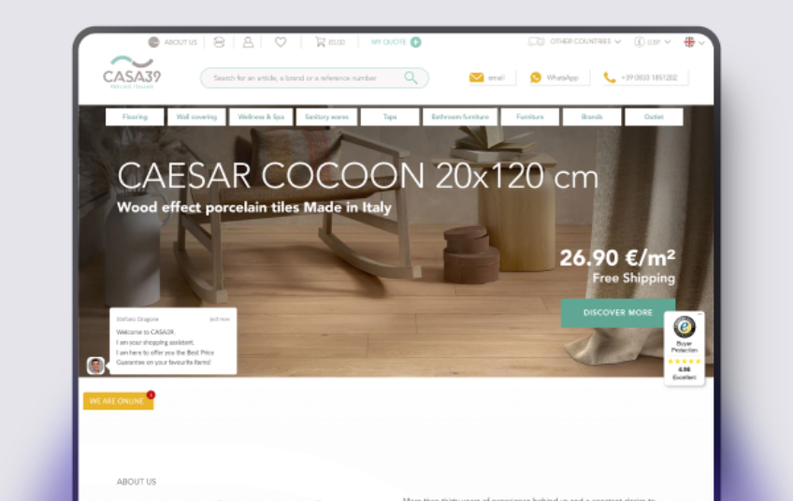Expand the language flag dropdown chevron
The height and width of the screenshot is (501, 793).
click(x=701, y=43)
